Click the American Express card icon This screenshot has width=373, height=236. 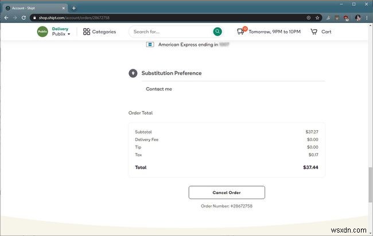tap(150, 45)
